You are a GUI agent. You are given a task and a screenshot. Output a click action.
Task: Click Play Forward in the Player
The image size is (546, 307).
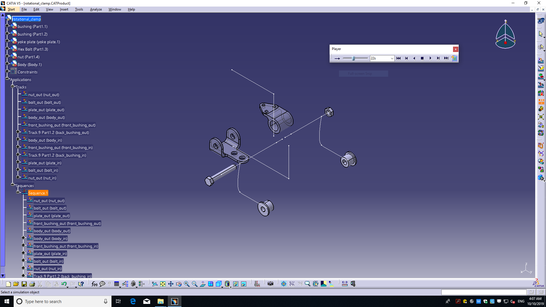430,58
